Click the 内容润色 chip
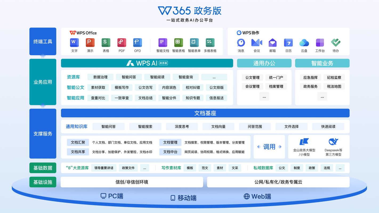Screen dimensions: 379x213 169,88
